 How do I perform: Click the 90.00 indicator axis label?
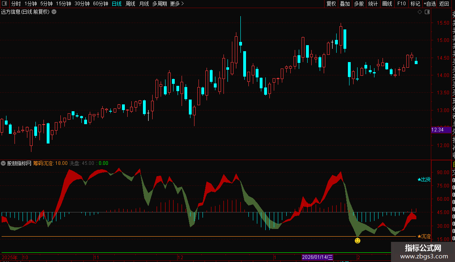click(443, 172)
